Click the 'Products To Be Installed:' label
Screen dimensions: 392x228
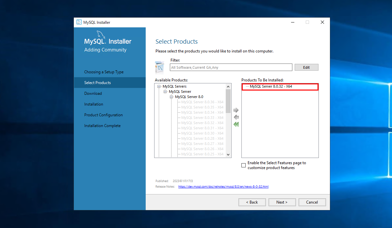263,80
